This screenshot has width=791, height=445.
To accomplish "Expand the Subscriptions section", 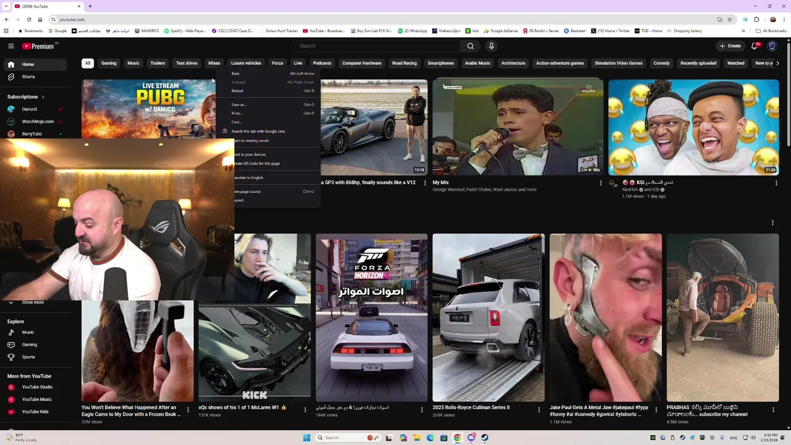I will 26,97.
